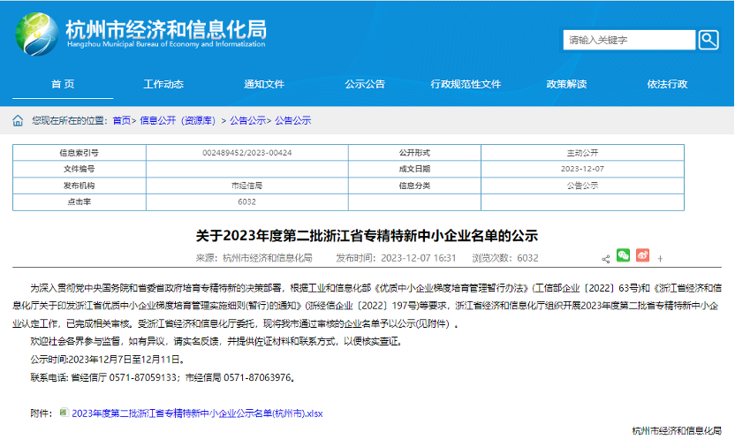735x440 pixels.
Task: Open the 依法行政 navigation tab
Action: pyautogui.click(x=667, y=84)
